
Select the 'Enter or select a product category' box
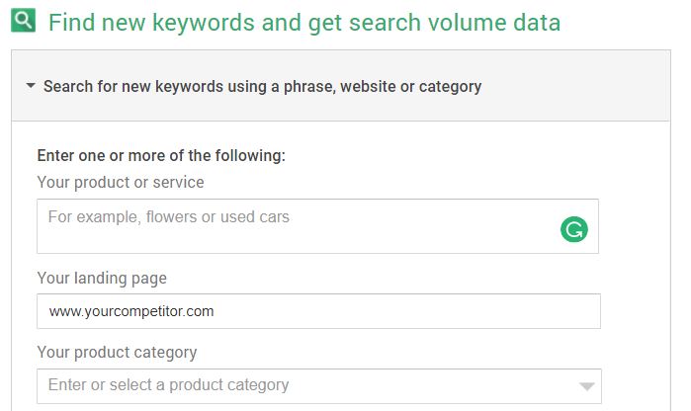point(297,385)
